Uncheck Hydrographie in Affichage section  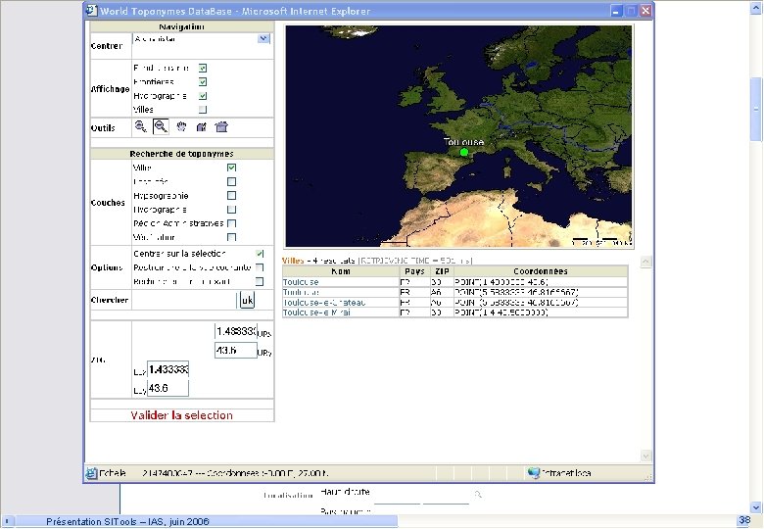pos(203,96)
